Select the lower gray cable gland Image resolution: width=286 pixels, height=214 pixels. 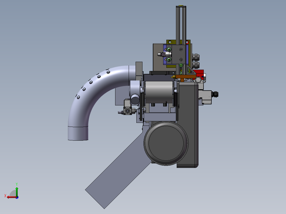(196, 65)
